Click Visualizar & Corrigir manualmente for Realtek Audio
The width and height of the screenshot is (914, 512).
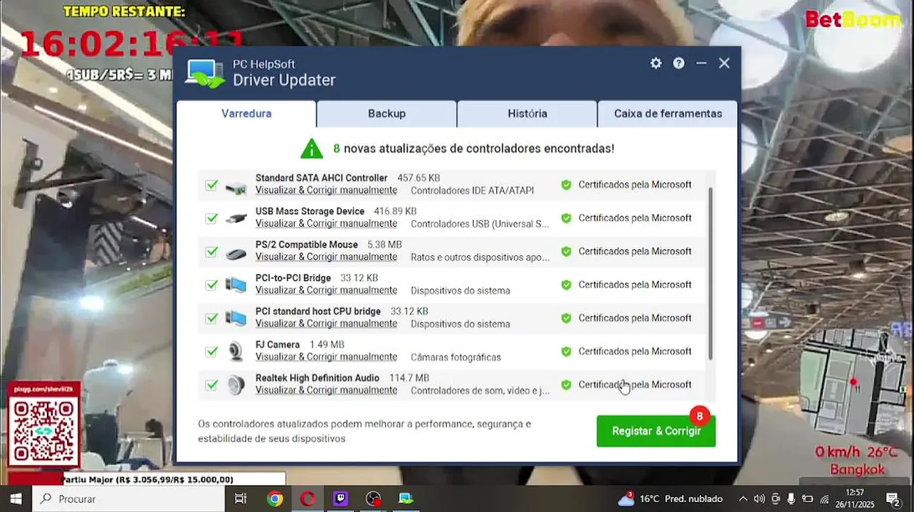coord(326,390)
